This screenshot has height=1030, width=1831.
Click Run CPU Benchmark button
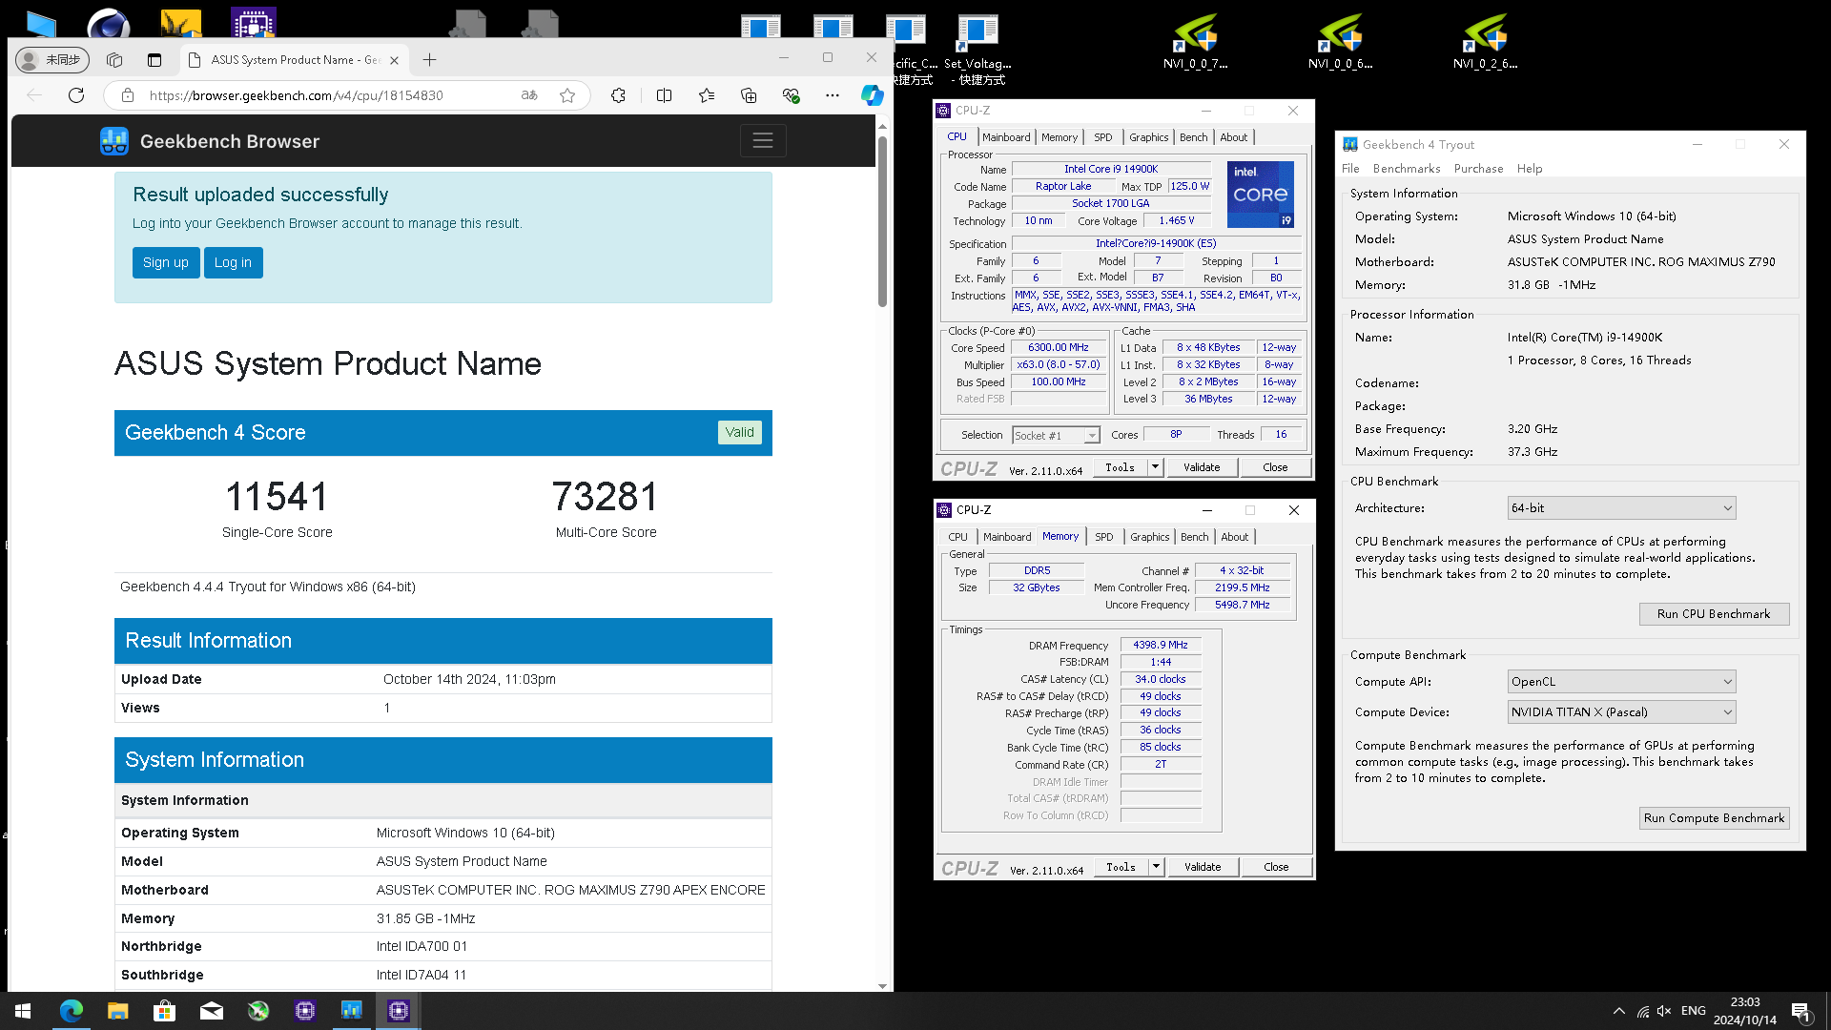1714,614
